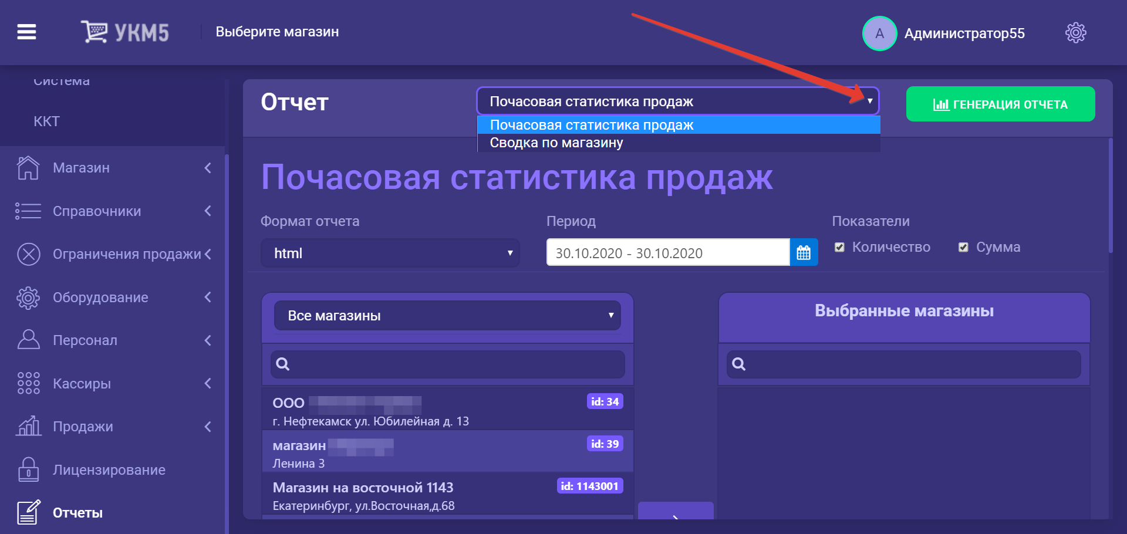Expand the Кассиры sidebar chevron
Image resolution: width=1127 pixels, height=534 pixels.
coord(208,383)
